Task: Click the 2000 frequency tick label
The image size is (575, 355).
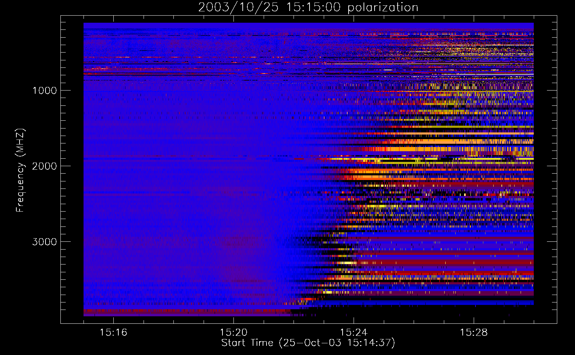Action: [x=44, y=166]
